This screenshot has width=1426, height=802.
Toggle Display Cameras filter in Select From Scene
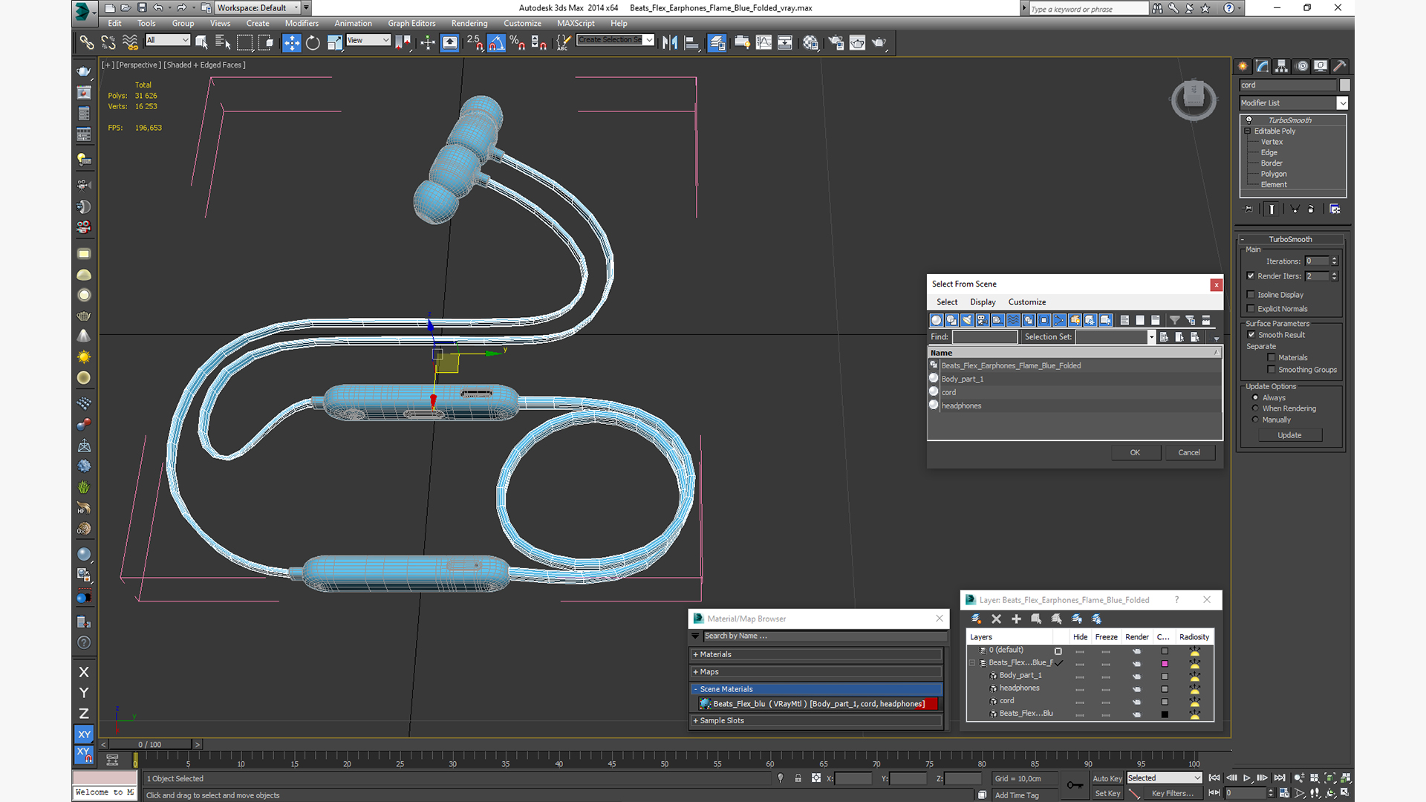983,320
